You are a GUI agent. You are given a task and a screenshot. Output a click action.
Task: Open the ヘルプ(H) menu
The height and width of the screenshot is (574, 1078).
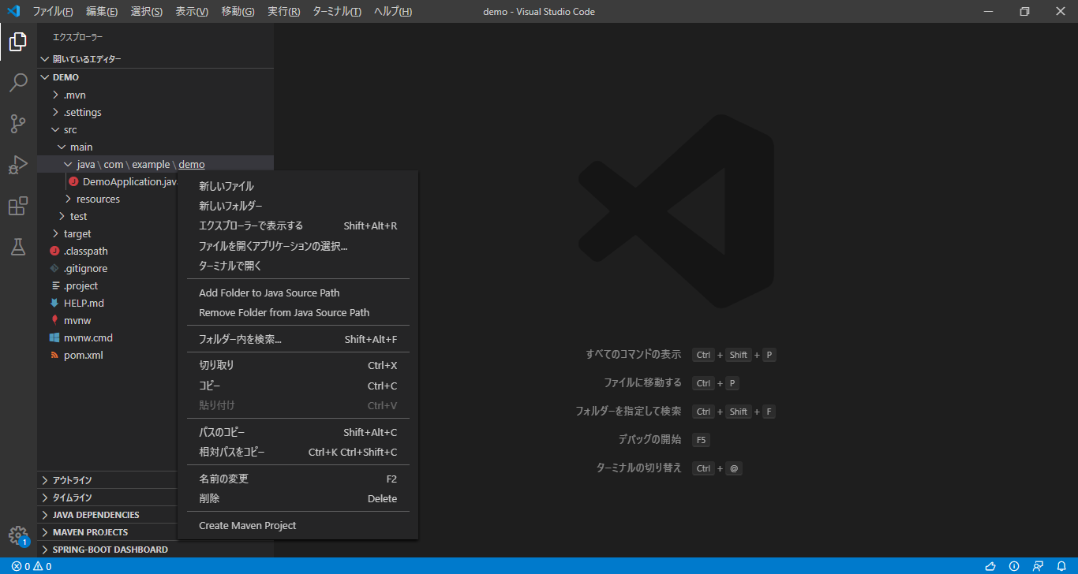[x=393, y=11]
